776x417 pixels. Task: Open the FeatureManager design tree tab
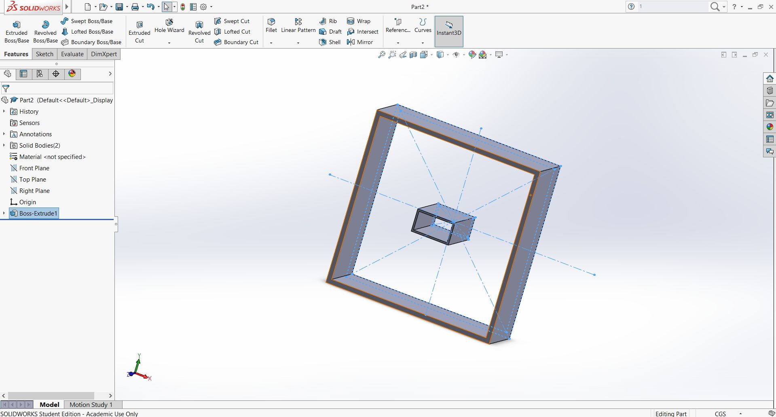pos(8,74)
